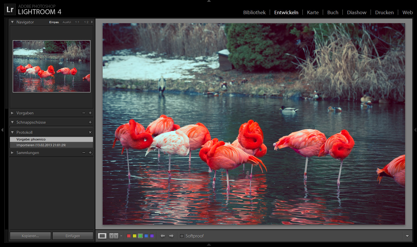
Task: Open the Drucken module
Action: [384, 12]
